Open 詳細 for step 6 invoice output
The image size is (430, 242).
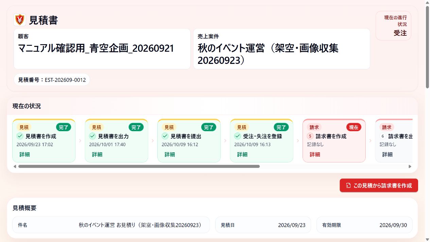(x=387, y=154)
